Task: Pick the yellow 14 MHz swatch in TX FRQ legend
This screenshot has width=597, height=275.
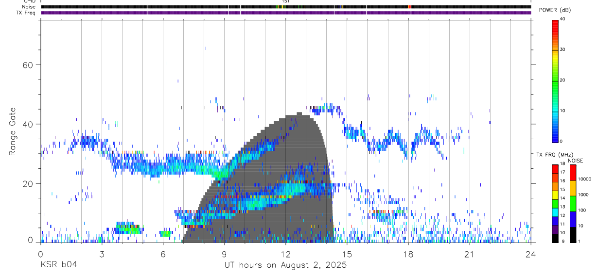Action: coord(555,195)
